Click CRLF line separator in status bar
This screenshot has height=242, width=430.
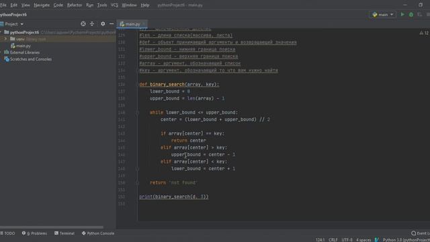[x=333, y=240]
